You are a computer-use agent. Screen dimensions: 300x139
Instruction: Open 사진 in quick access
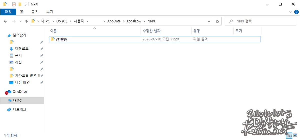tap(18, 62)
